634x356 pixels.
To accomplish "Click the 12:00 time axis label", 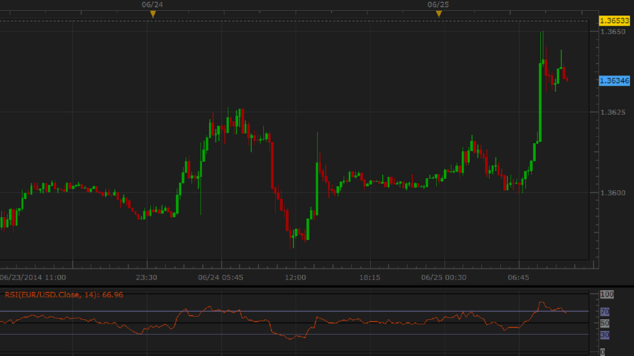I will point(295,277).
